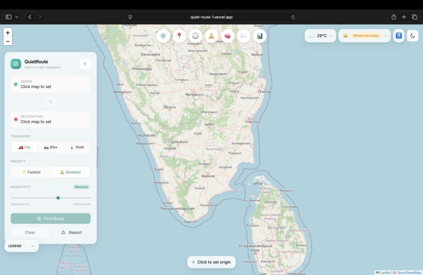Click the Madurai map label
Screen dimensions: 423x275
coord(208,176)
